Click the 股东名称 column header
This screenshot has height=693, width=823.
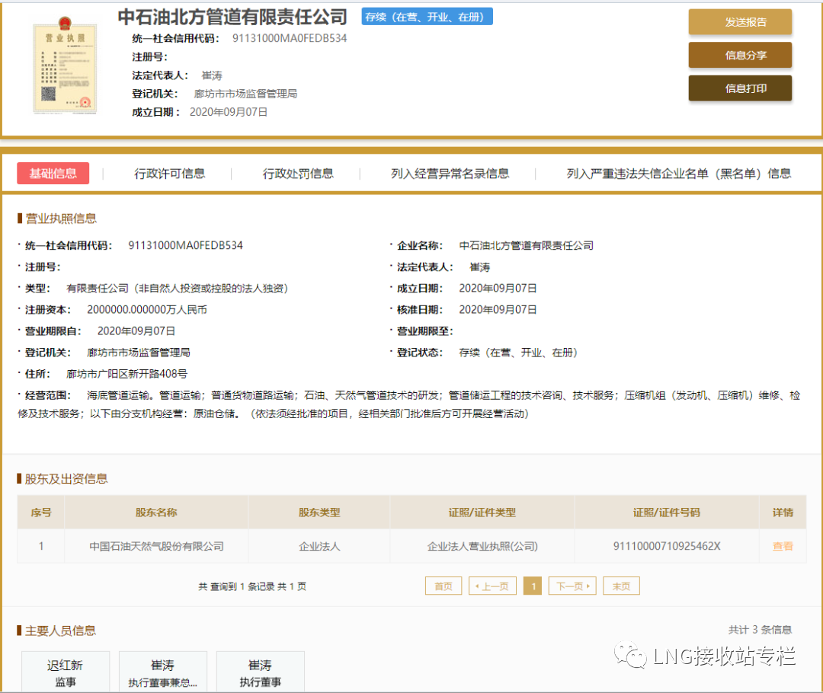pyautogui.click(x=156, y=513)
